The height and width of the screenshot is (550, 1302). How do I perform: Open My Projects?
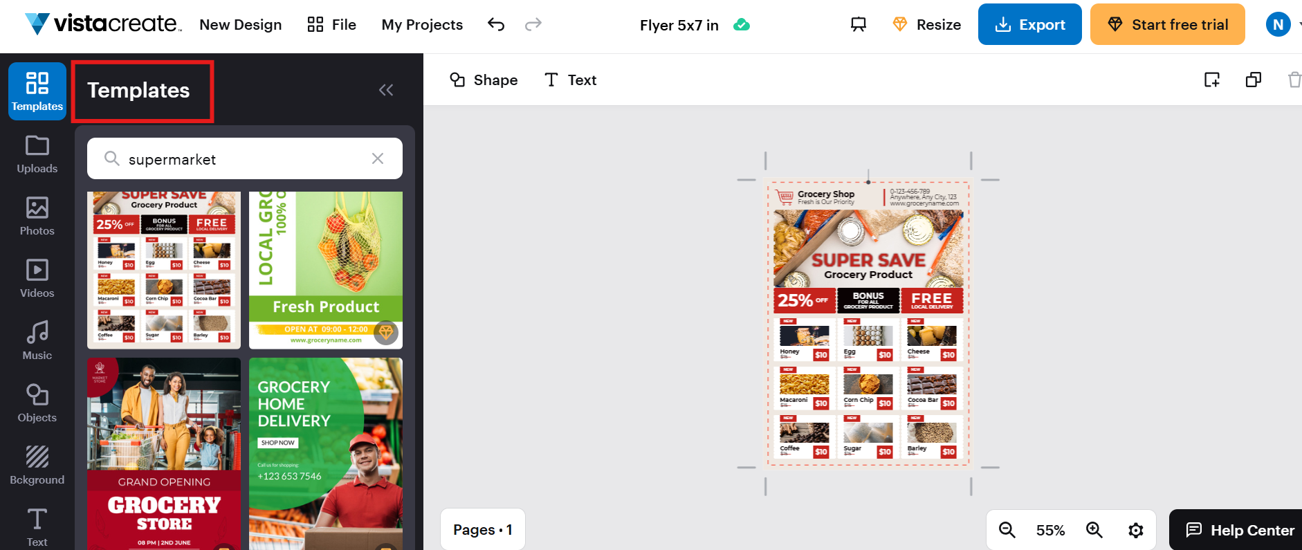[422, 25]
